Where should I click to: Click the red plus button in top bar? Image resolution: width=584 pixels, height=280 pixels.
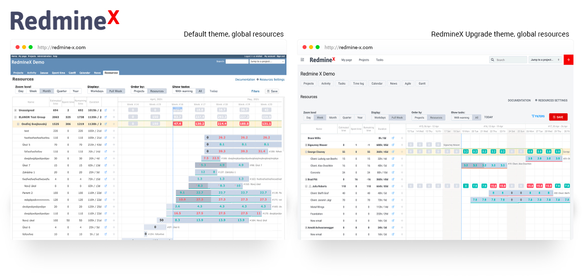point(568,60)
